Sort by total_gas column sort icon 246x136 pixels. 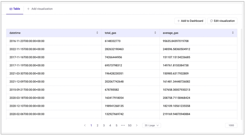[155, 33]
